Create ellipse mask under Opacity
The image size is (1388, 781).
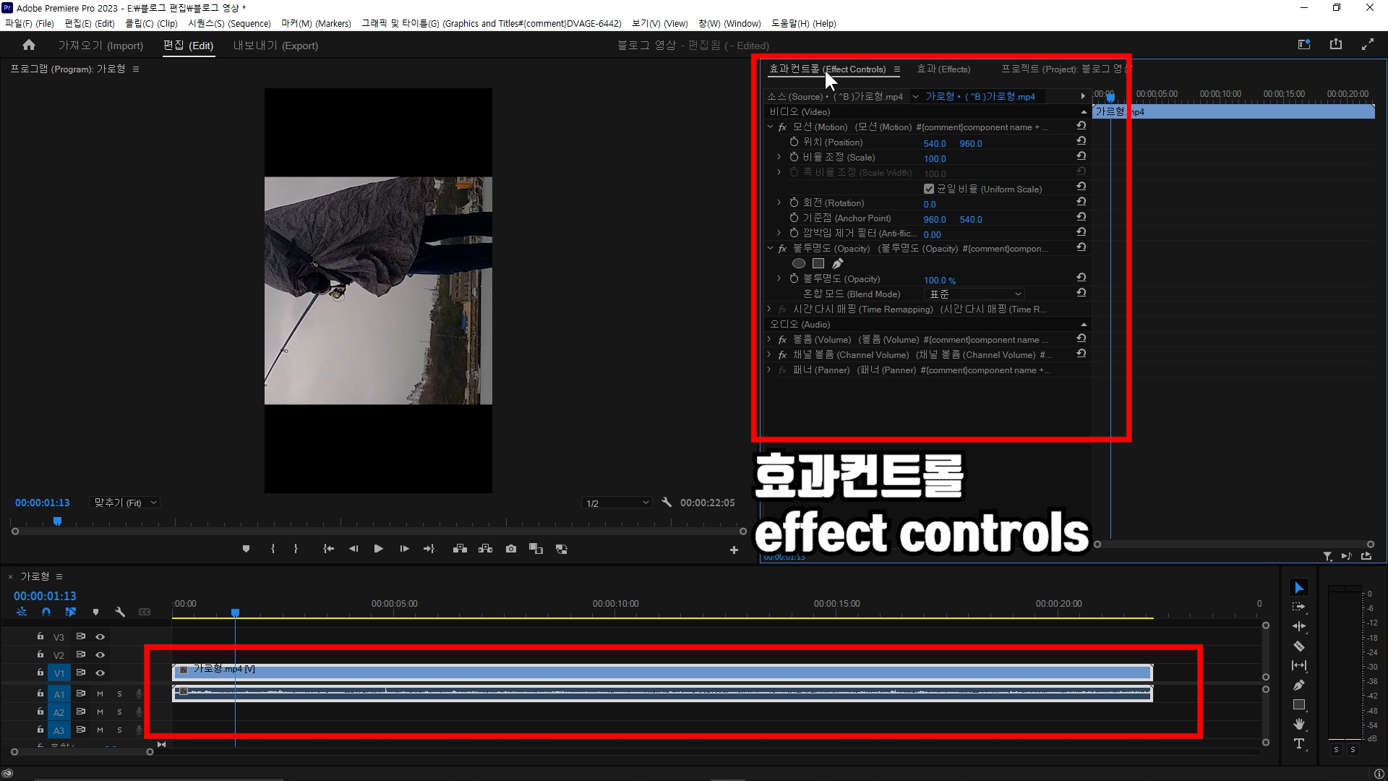[x=799, y=264]
